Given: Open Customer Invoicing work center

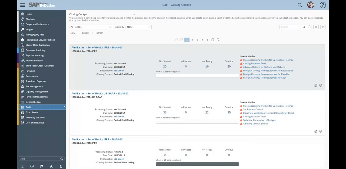Looking at the screenshot, I should [x=35, y=50].
